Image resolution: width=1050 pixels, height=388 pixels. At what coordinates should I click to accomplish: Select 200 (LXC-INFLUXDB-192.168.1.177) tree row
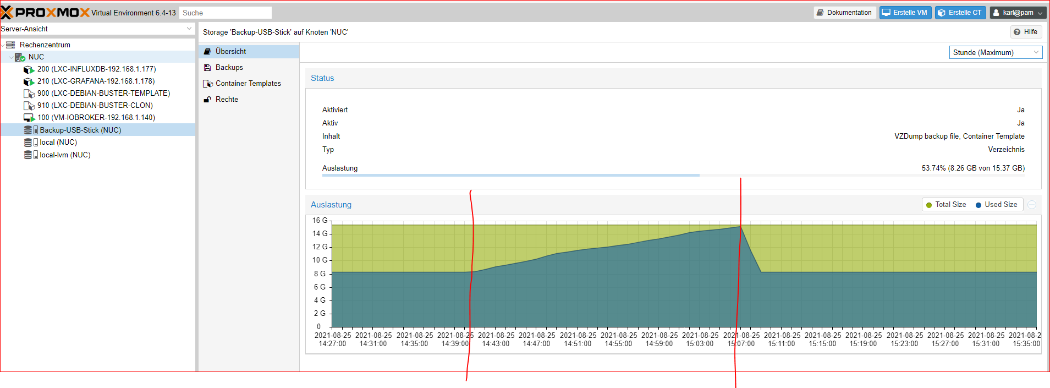coord(98,69)
